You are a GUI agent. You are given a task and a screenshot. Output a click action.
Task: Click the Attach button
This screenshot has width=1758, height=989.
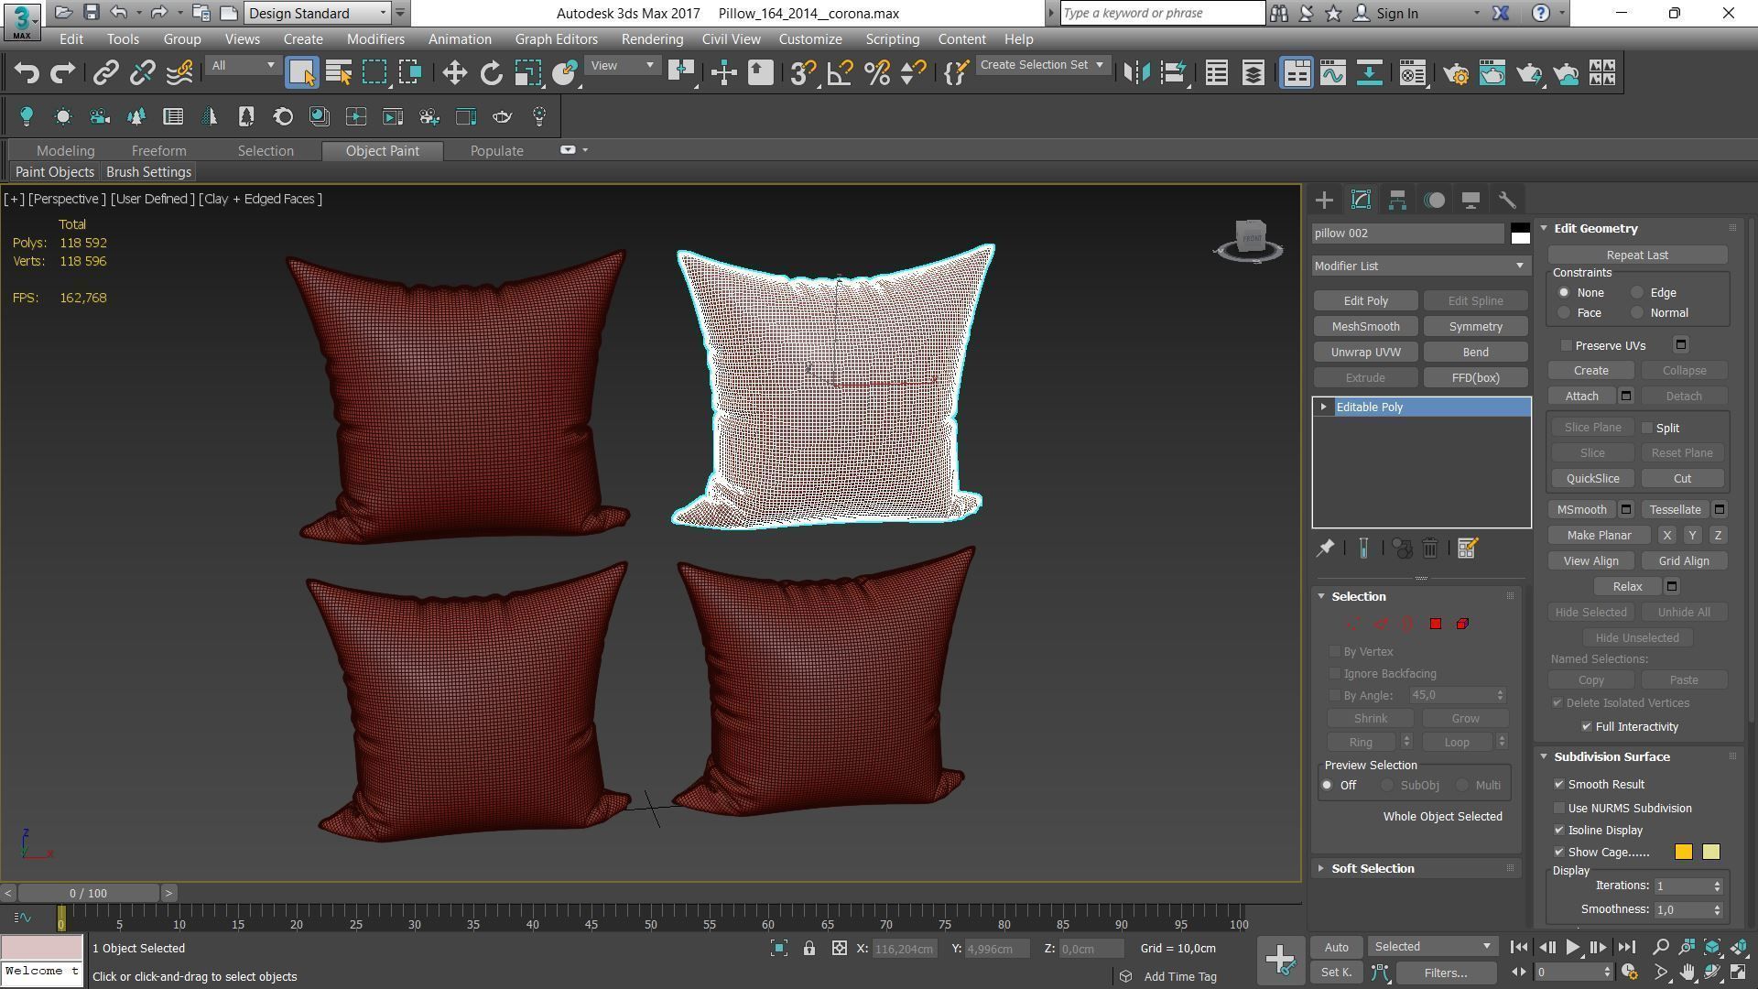click(1581, 397)
